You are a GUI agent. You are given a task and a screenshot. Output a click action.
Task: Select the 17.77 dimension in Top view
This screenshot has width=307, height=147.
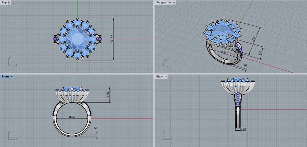coord(112,39)
